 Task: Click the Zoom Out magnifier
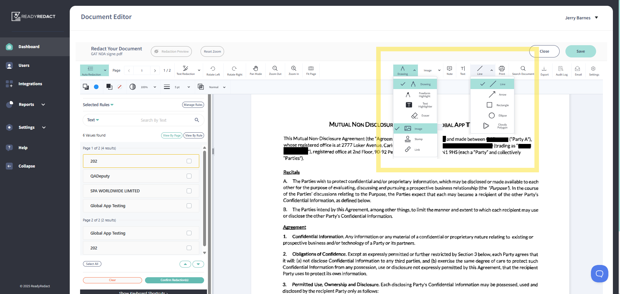pos(275,70)
